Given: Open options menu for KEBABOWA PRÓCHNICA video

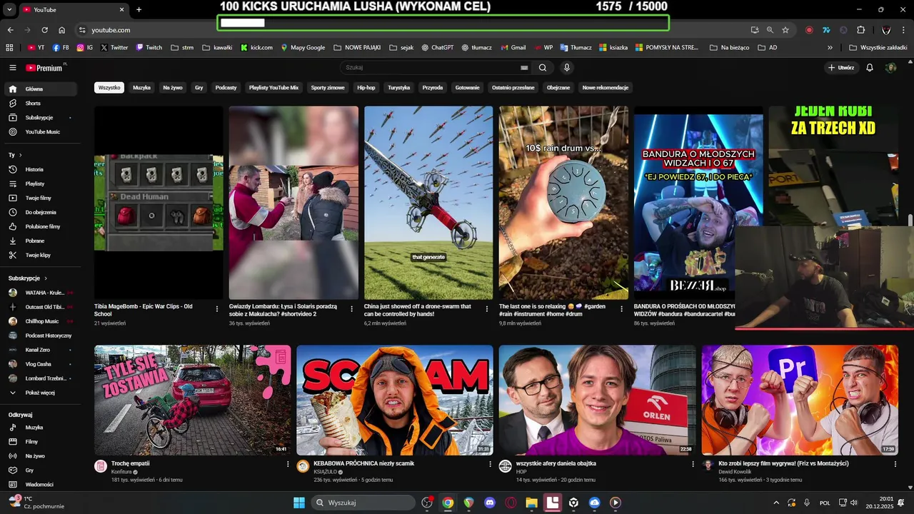Looking at the screenshot, I should point(490,464).
